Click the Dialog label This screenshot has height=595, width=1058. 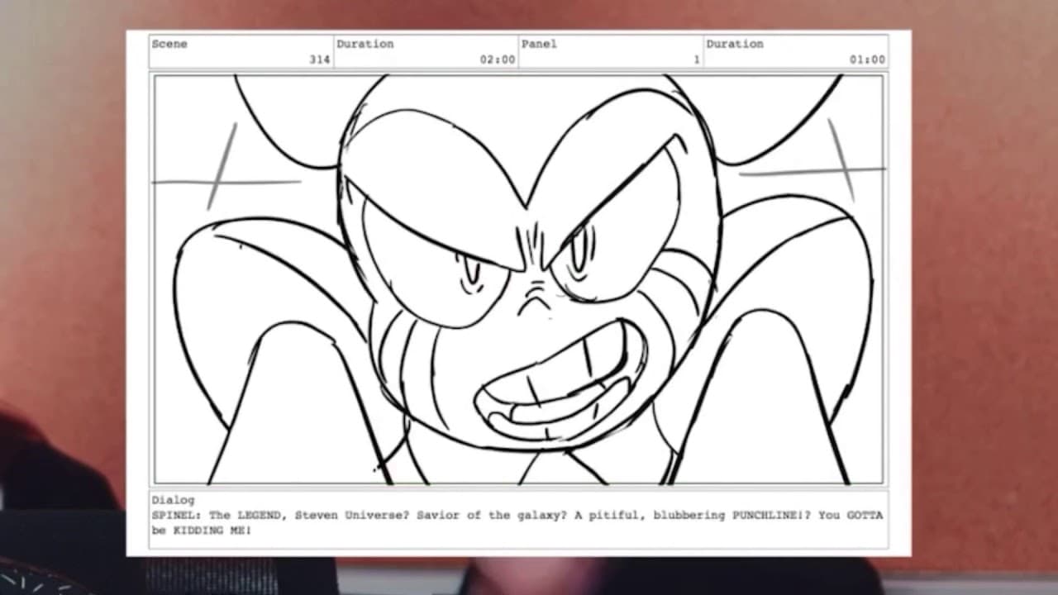(173, 500)
